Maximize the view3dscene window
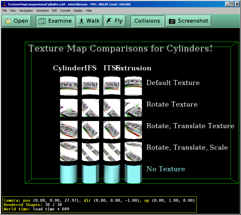The image size is (241, 215). tap(232, 4)
